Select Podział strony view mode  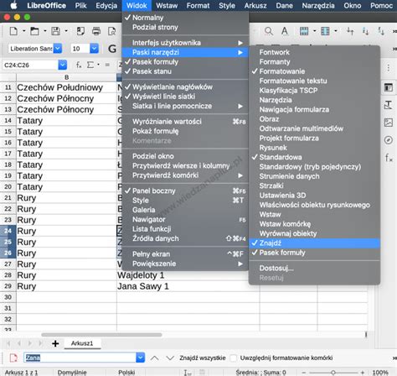point(185,27)
